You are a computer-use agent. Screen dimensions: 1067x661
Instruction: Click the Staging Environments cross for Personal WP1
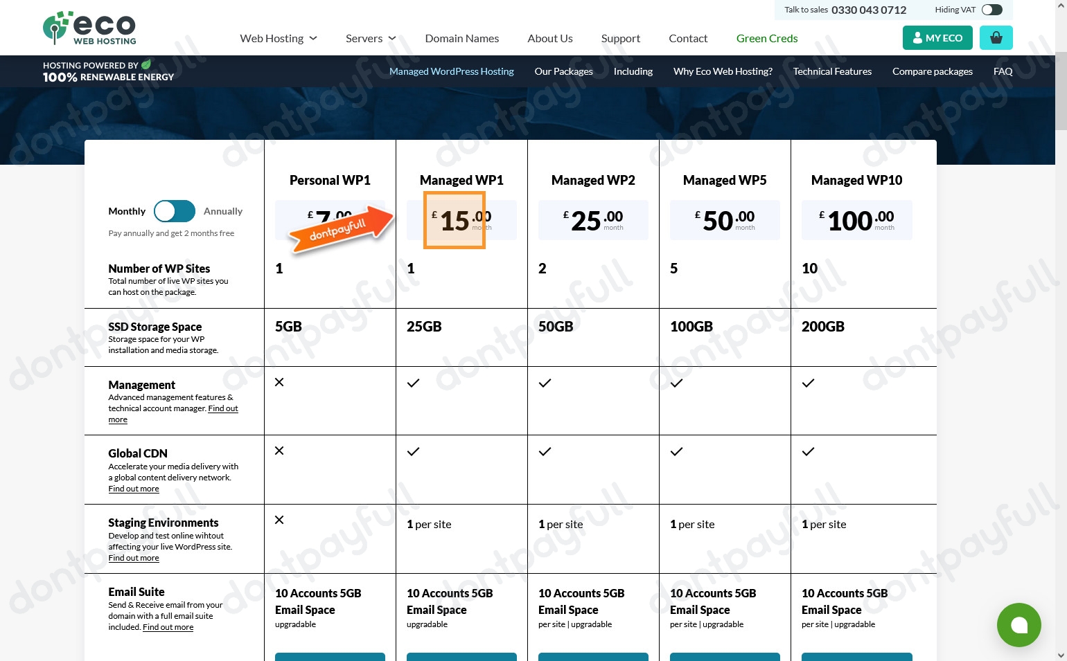click(279, 520)
